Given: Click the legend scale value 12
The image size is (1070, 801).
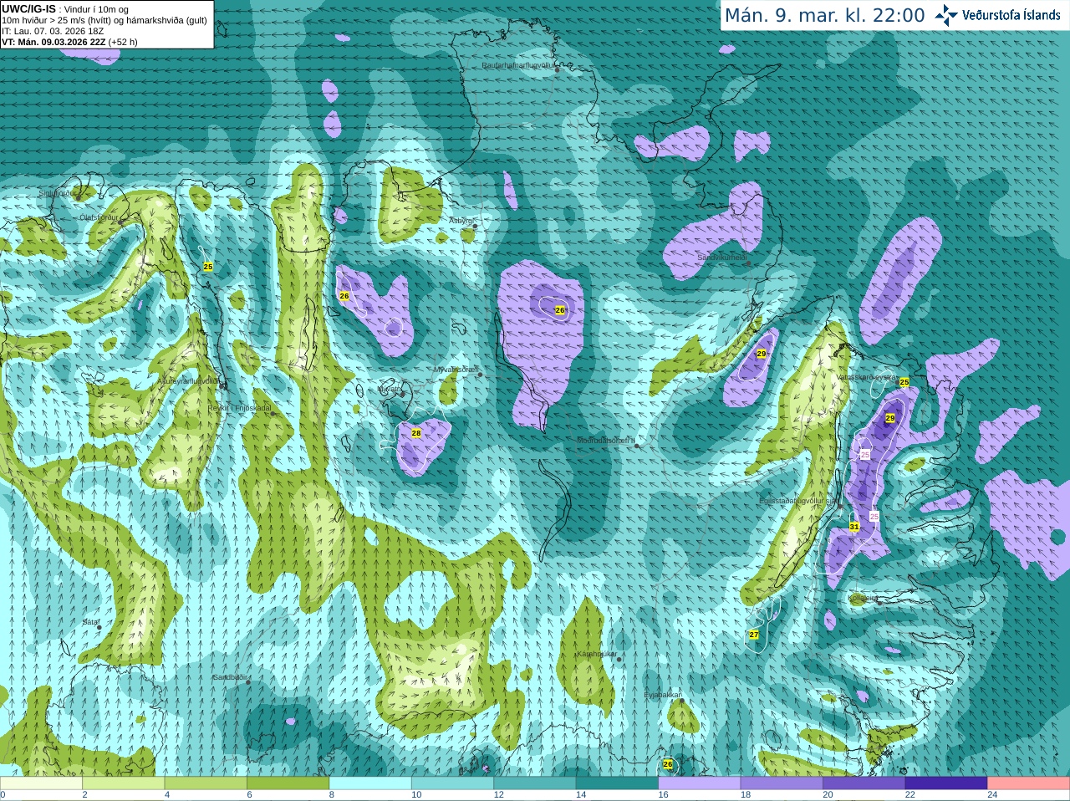Looking at the screenshot, I should click(498, 795).
